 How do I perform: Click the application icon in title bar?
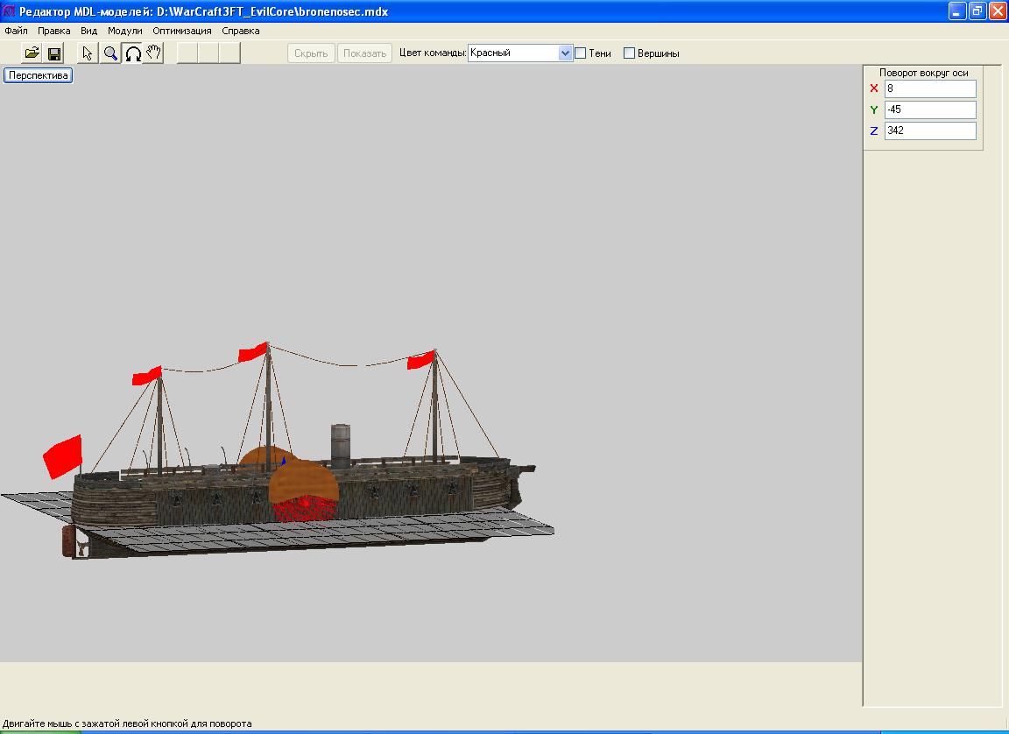pos(9,11)
